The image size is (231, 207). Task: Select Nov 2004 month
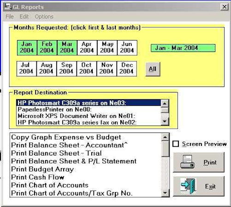pyautogui.click(x=107, y=69)
